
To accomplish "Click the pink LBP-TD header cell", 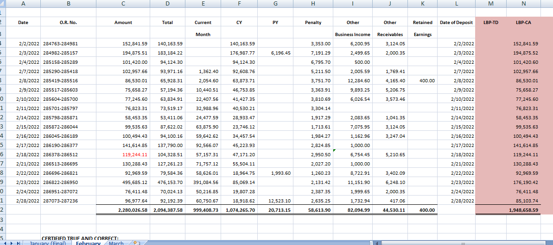I will click(x=491, y=22).
